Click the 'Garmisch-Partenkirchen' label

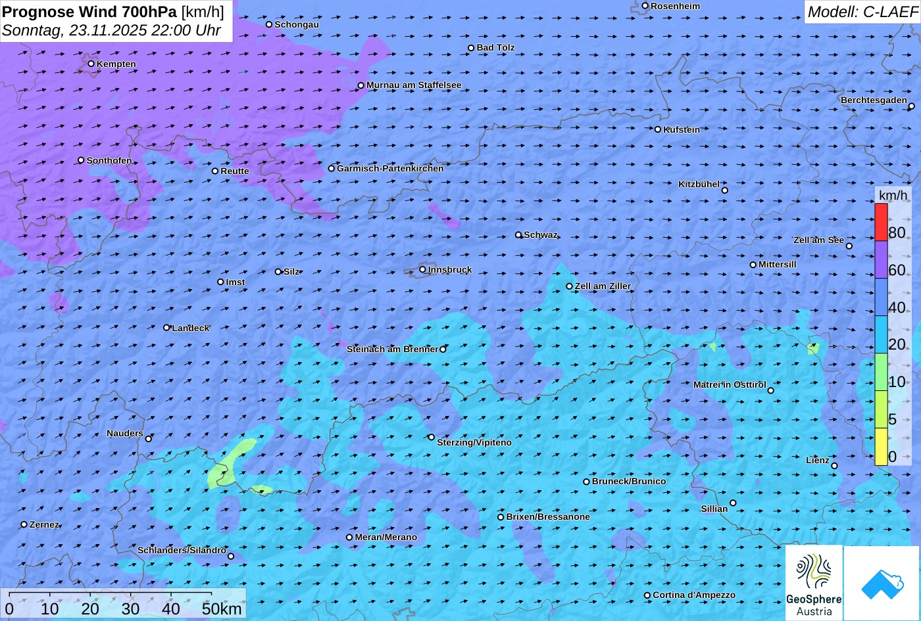point(390,168)
